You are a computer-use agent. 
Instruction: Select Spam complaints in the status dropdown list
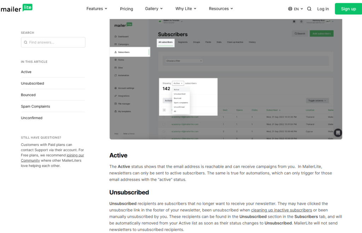[x=181, y=103]
